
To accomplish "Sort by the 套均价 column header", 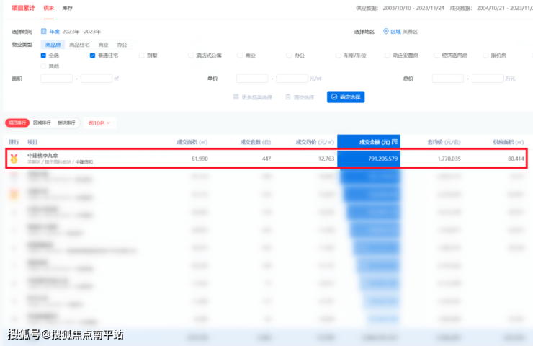I will coord(444,142).
